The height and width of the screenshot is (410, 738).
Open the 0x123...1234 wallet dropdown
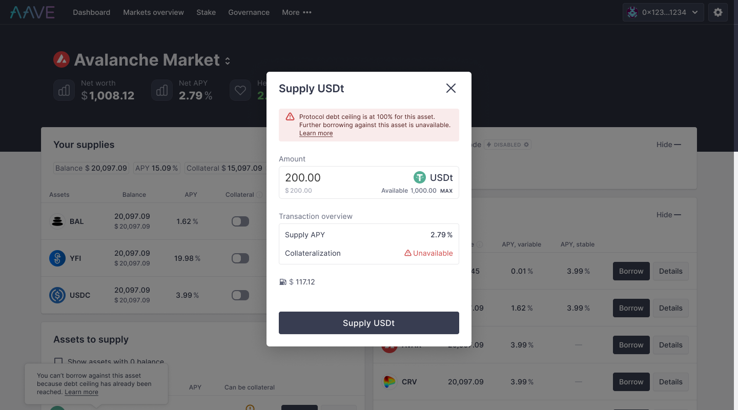pos(663,12)
